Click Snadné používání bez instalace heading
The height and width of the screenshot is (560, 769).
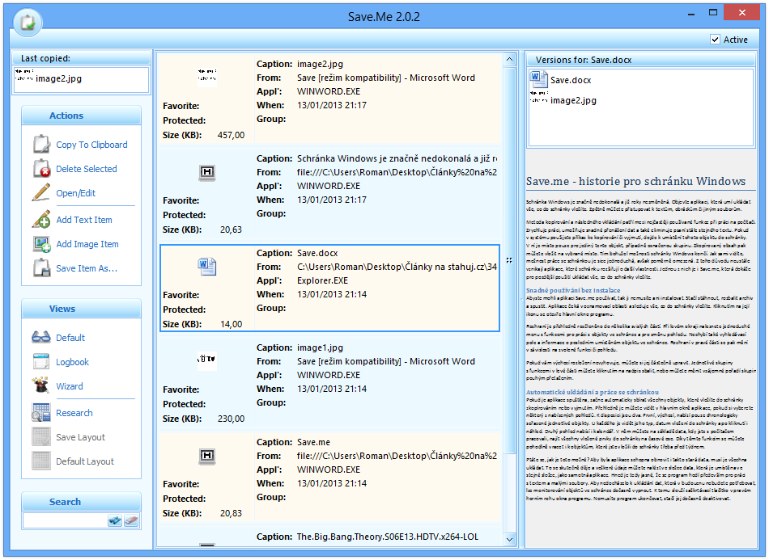coord(573,290)
